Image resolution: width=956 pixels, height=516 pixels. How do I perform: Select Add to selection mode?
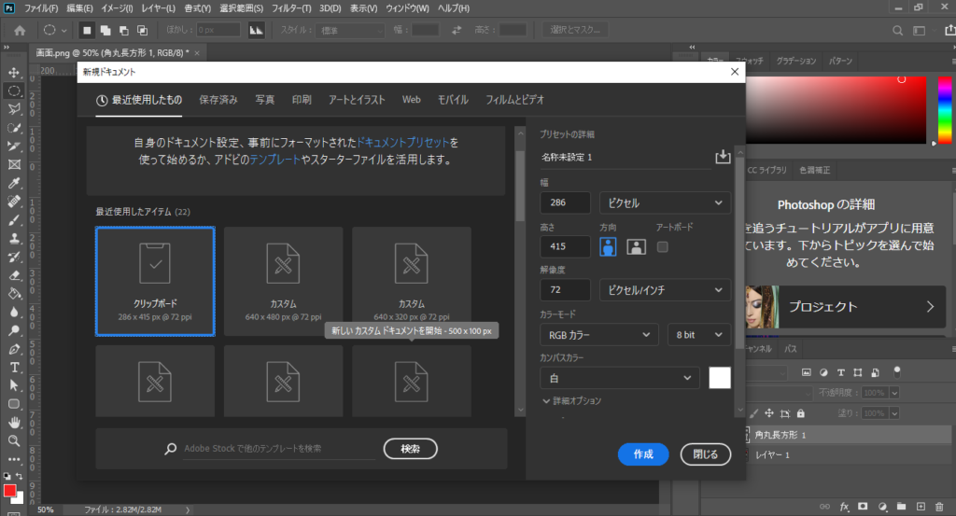point(105,30)
